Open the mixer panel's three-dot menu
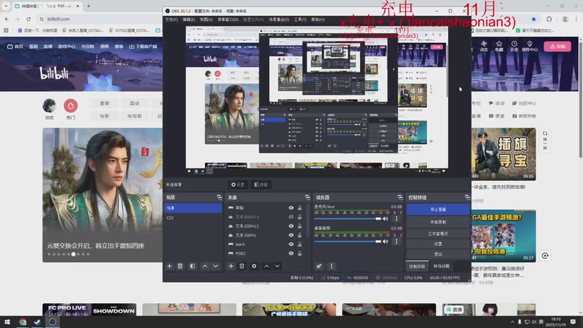The width and height of the screenshot is (583, 328). [331, 266]
